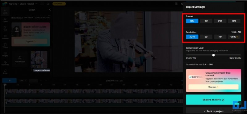Click the 1280 × 720 resolution value
Image resolution: width=247 pixels, height=114 pixels.
coord(236,32)
